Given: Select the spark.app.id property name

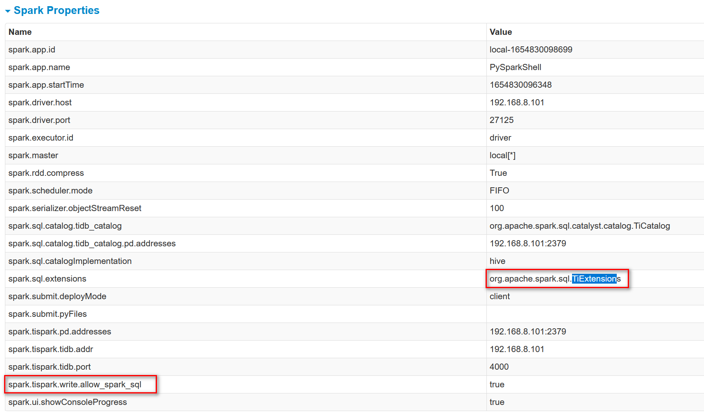Looking at the screenshot, I should [32, 50].
